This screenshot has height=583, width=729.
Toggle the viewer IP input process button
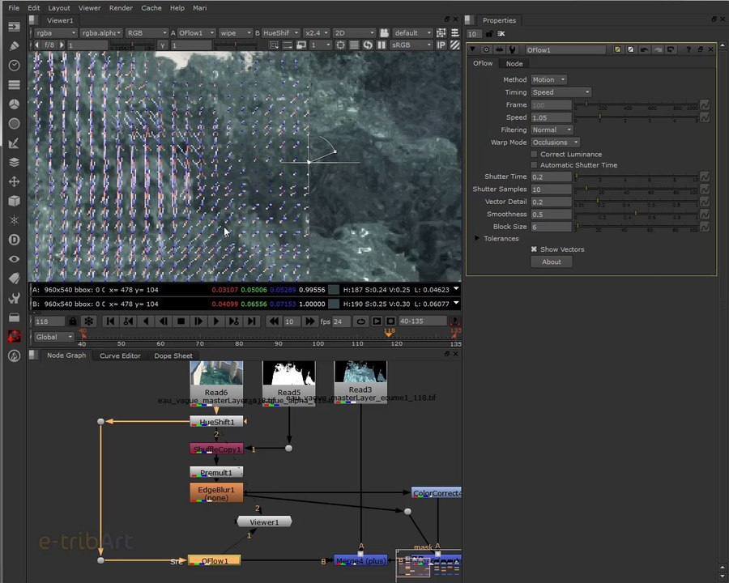click(x=441, y=45)
